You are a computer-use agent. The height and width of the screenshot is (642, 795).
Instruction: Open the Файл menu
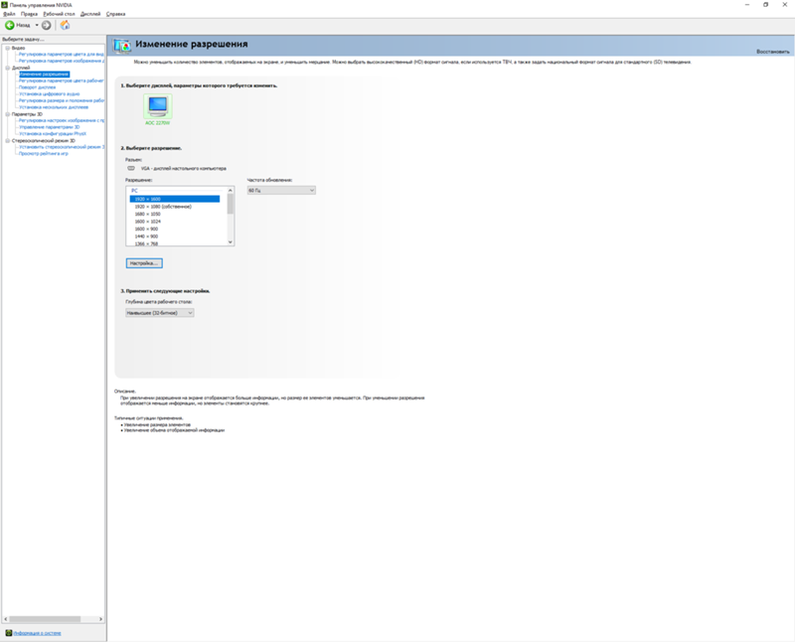(9, 14)
